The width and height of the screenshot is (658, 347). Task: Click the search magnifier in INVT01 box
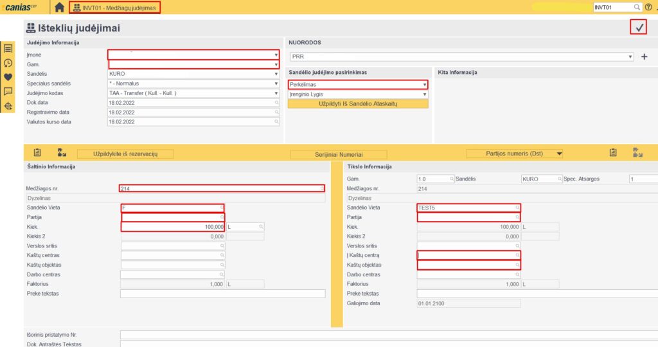click(637, 7)
